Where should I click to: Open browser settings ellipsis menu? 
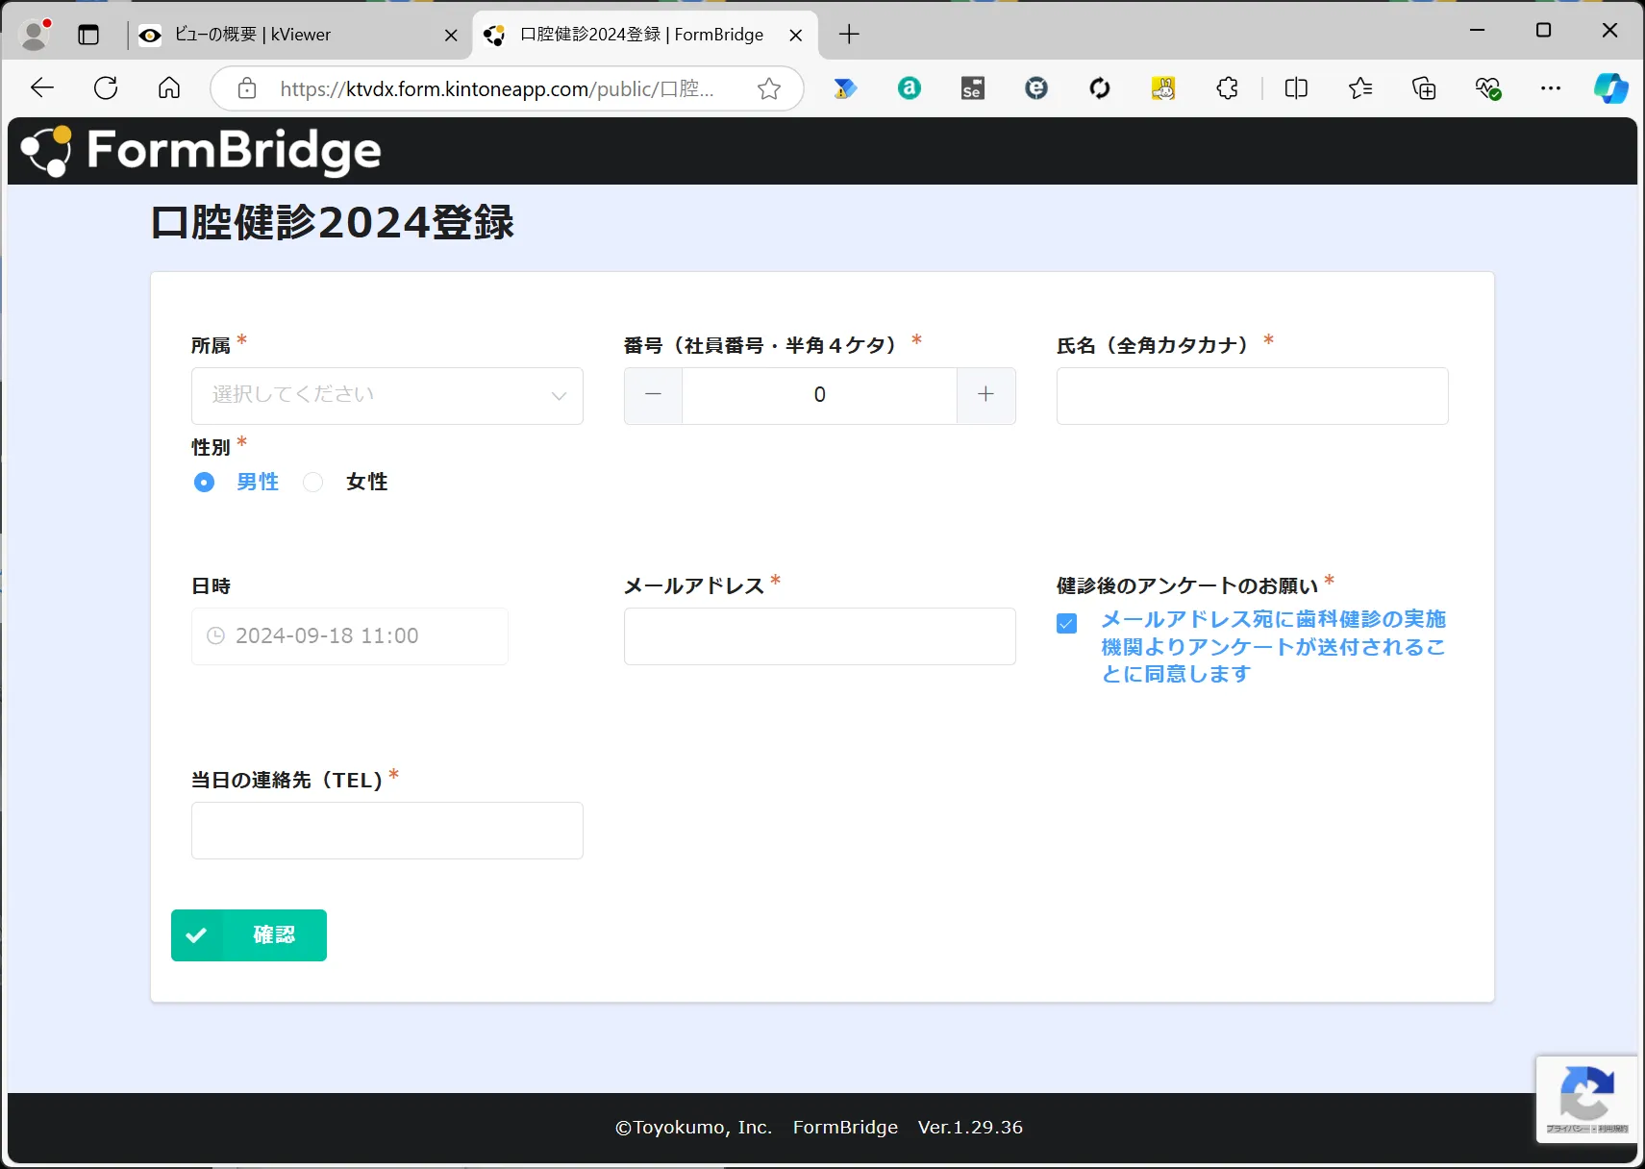[1550, 88]
